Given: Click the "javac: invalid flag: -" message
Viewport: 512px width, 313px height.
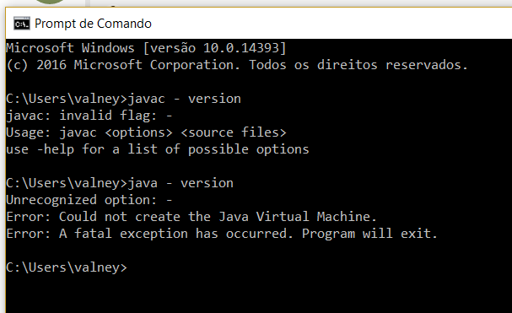Looking at the screenshot, I should pos(89,116).
